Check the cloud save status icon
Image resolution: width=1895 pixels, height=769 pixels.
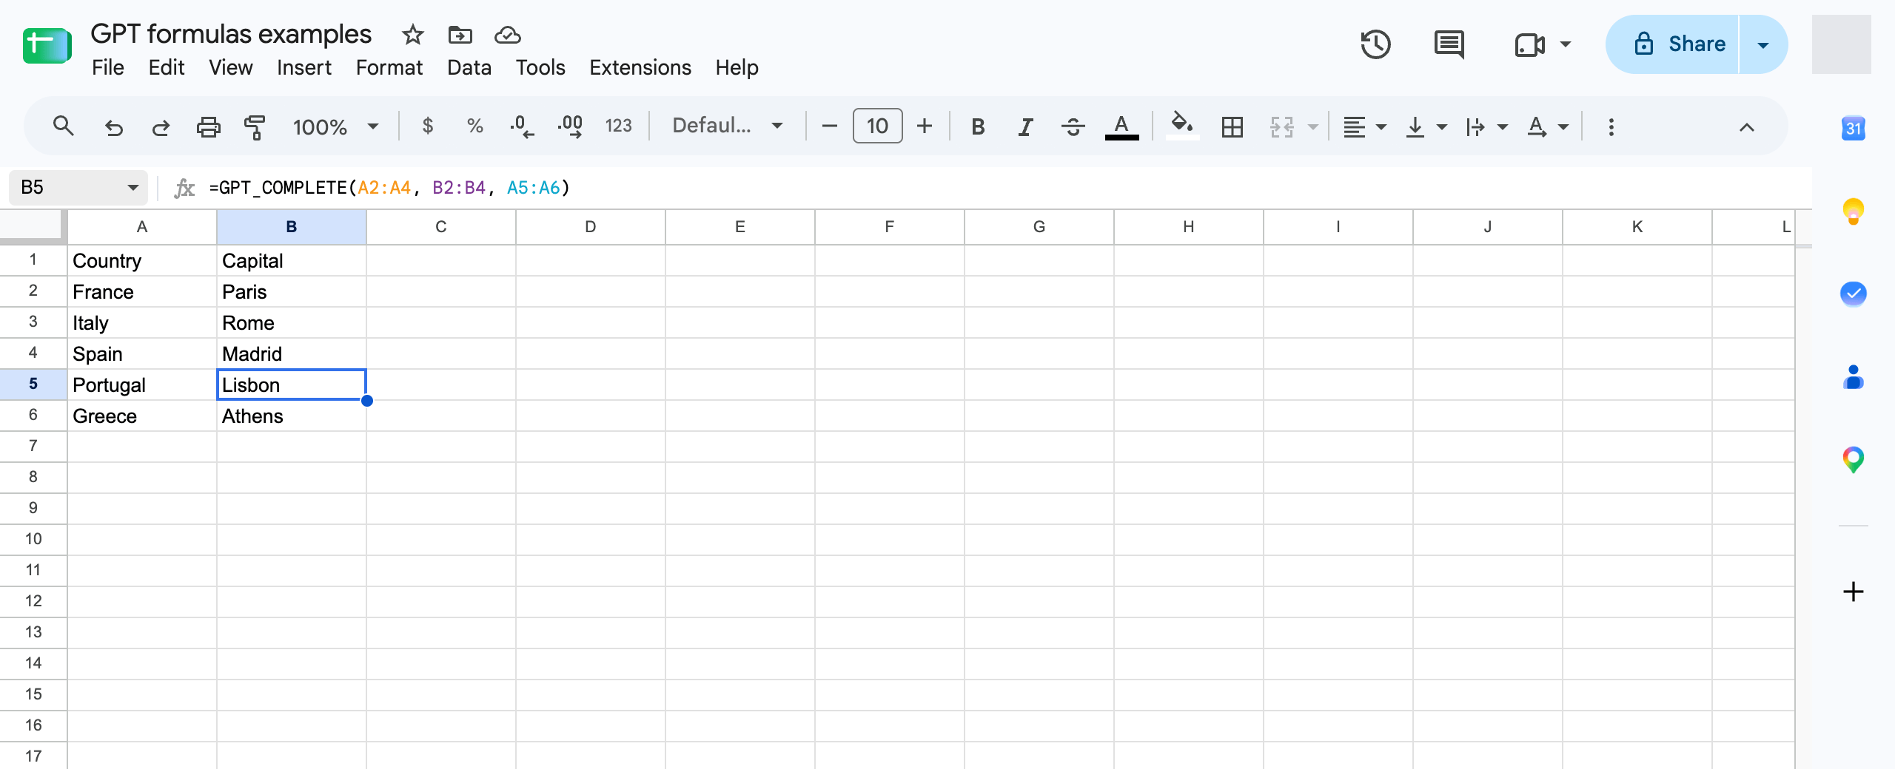[x=508, y=35]
